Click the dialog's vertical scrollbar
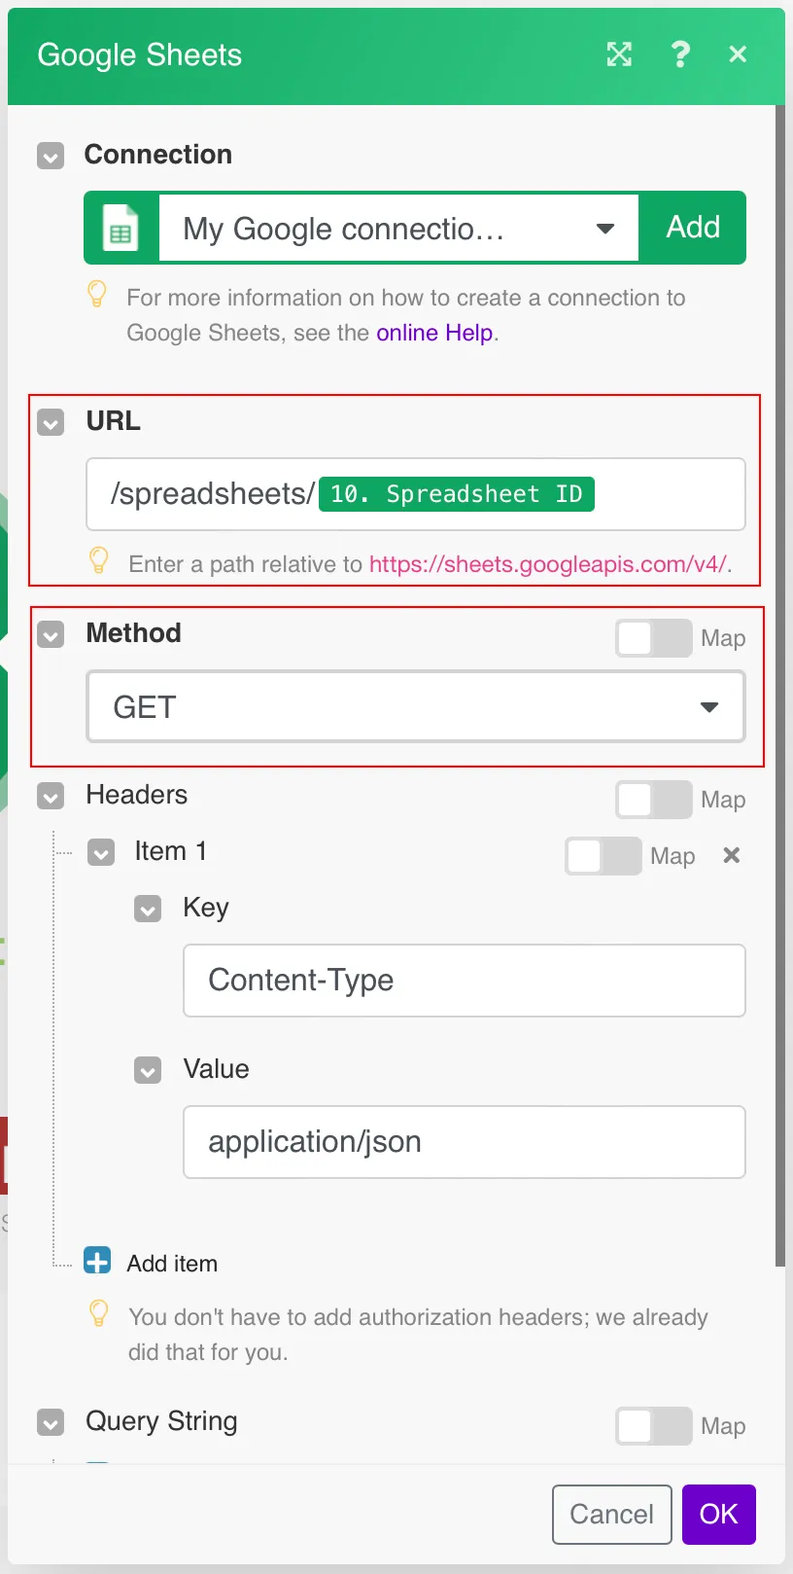 coord(779,685)
